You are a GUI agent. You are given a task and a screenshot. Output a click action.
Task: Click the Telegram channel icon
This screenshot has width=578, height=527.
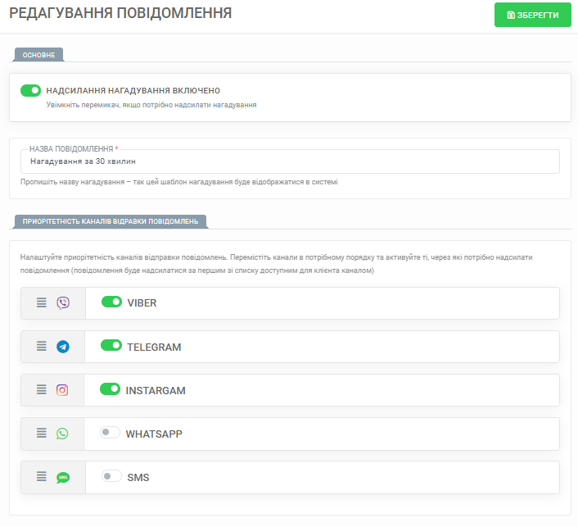(x=63, y=347)
